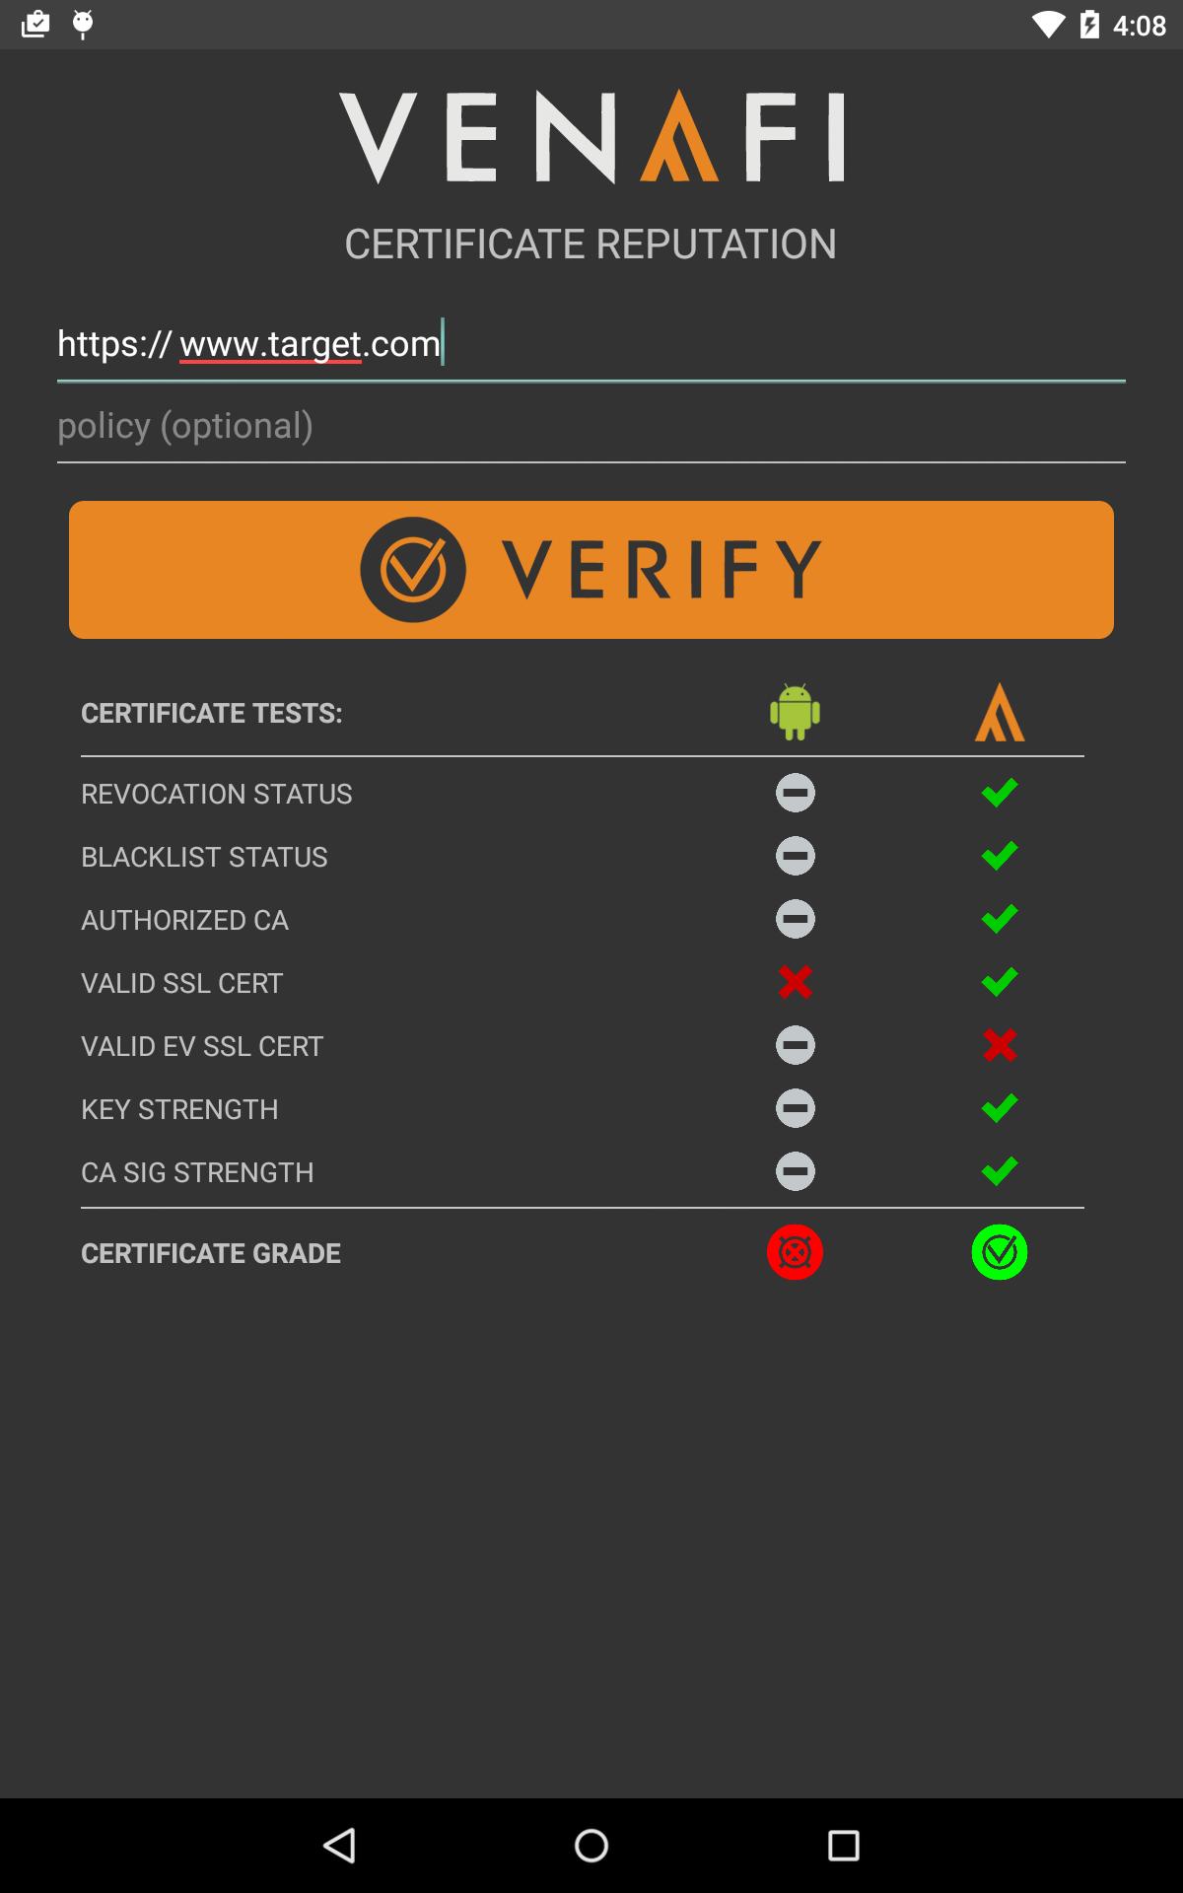This screenshot has height=1893, width=1183.
Task: Tap the gray minus beside Key Strength
Action: coord(795,1108)
